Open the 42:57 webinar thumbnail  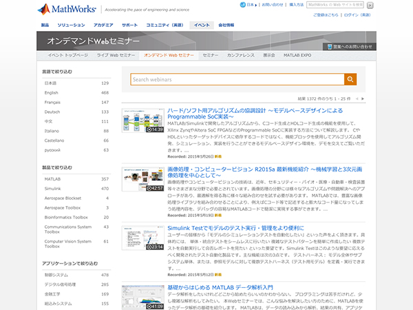tap(143, 179)
